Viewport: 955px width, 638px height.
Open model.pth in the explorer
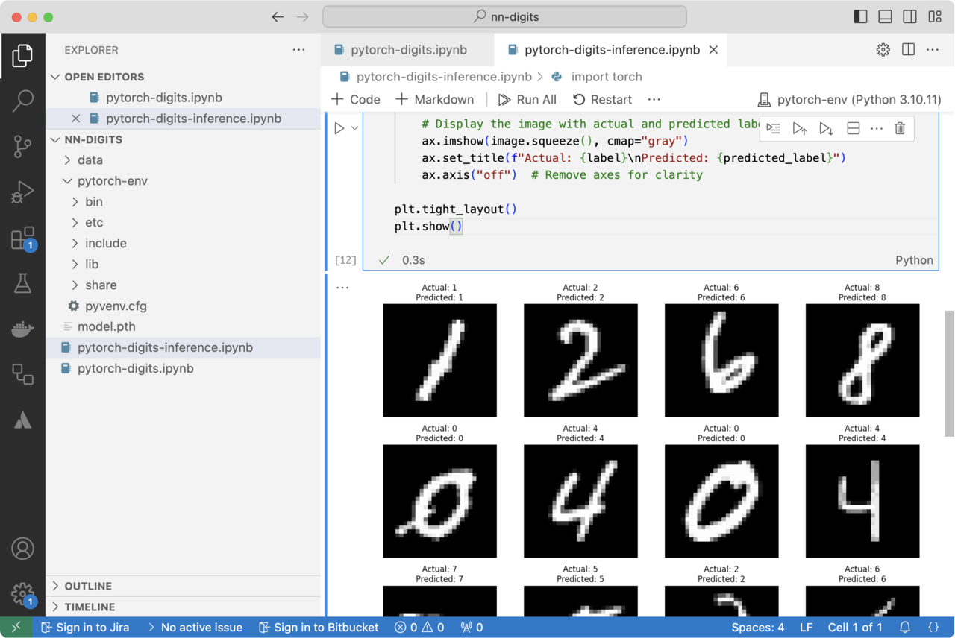106,326
